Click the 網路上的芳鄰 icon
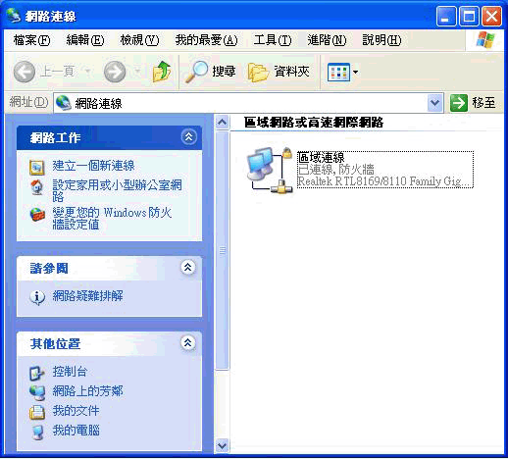Screen dimensions: 508x459 [x=37, y=392]
